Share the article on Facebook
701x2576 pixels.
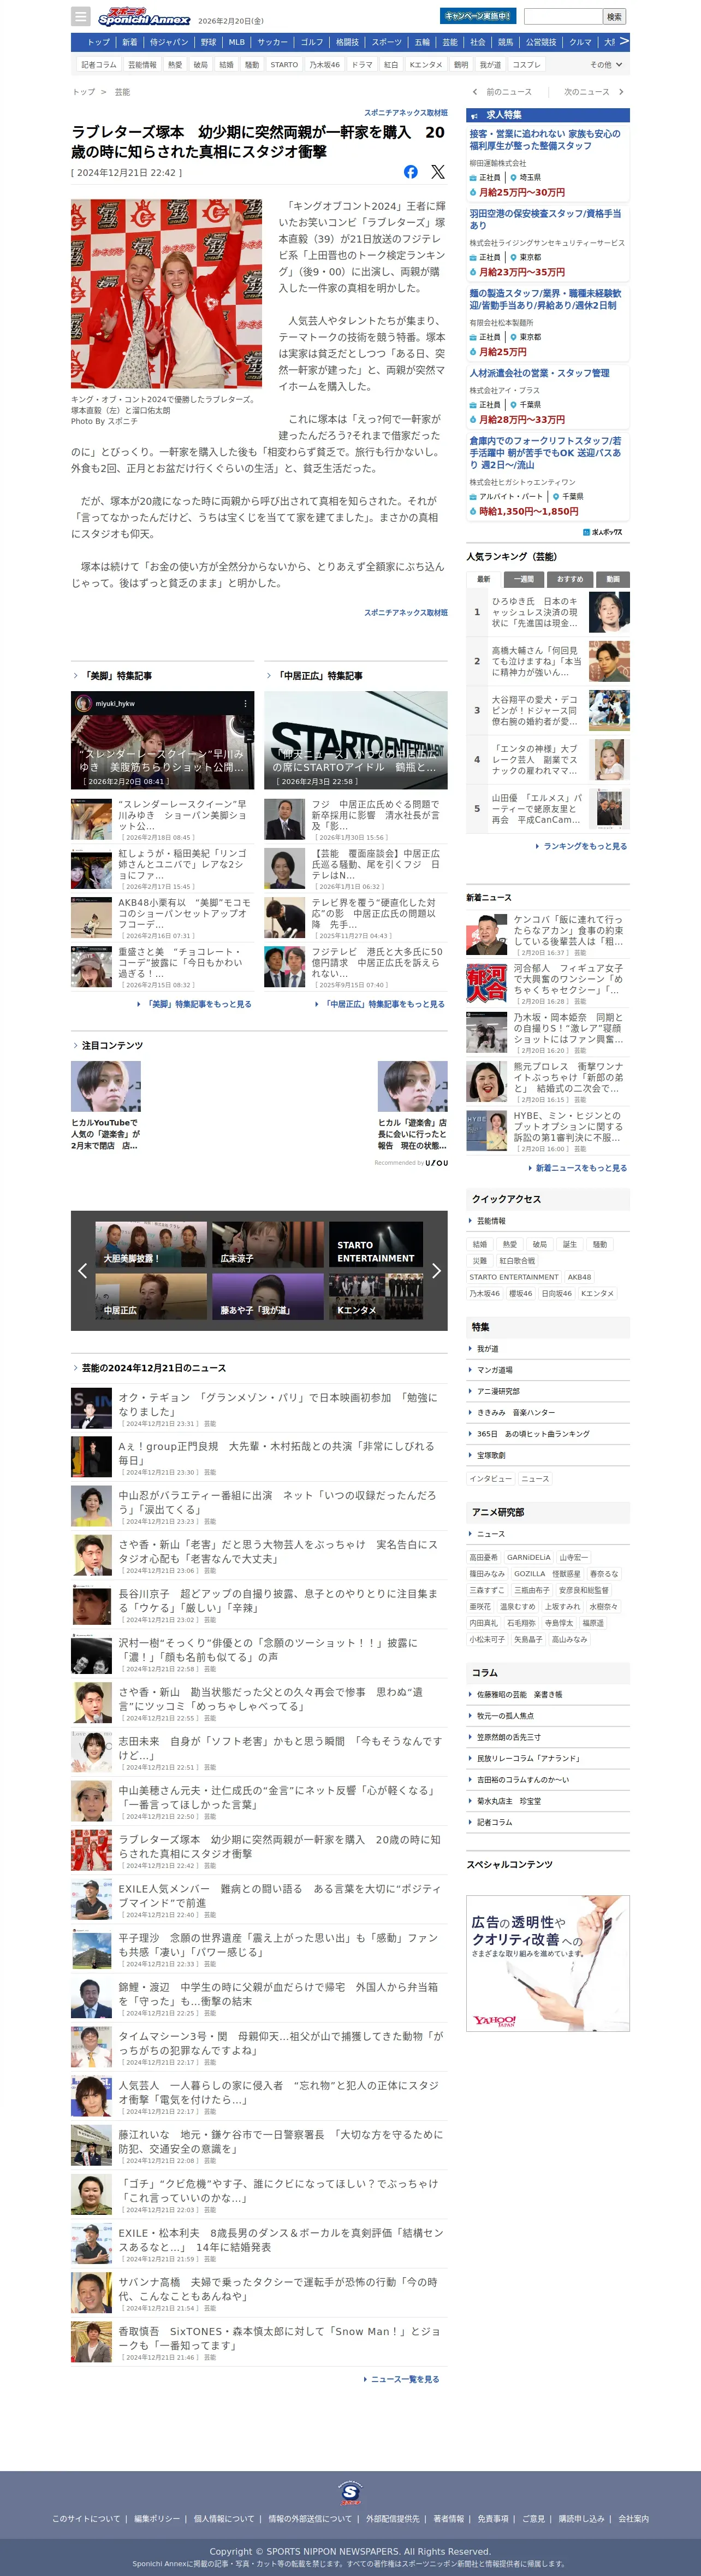411,172
